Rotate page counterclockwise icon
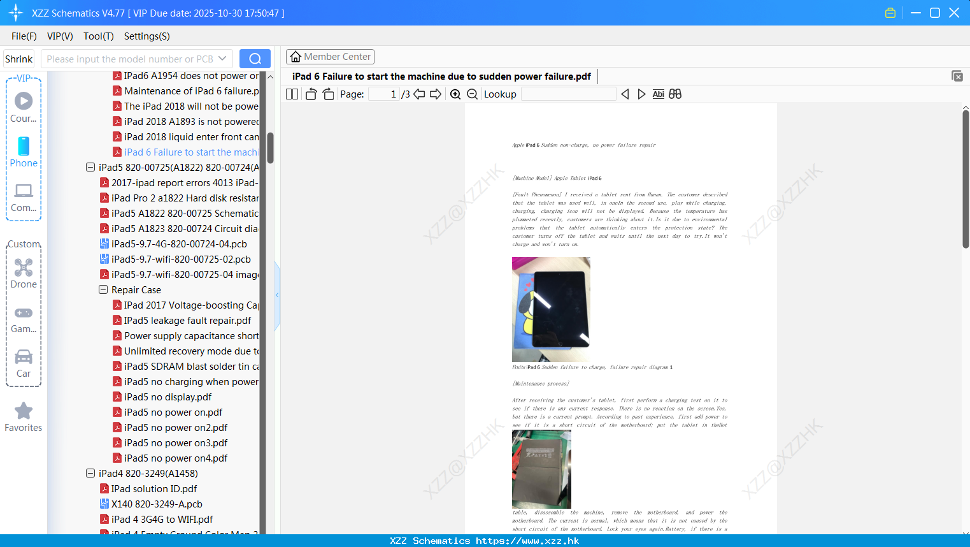The image size is (970, 547). [x=311, y=94]
